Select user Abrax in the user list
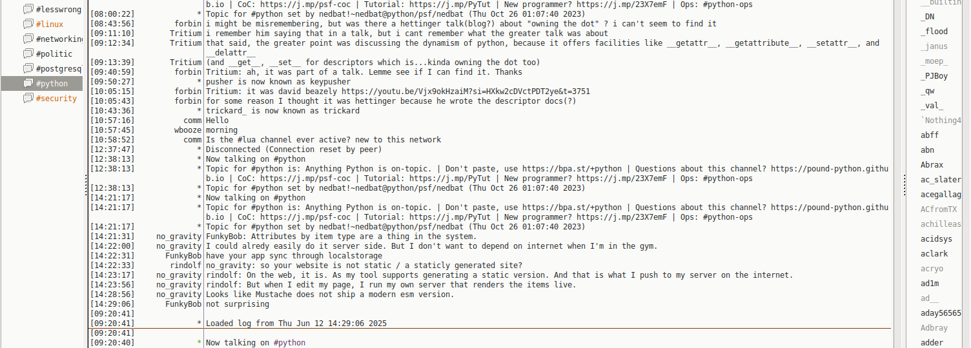The width and height of the screenshot is (971, 348). click(932, 165)
